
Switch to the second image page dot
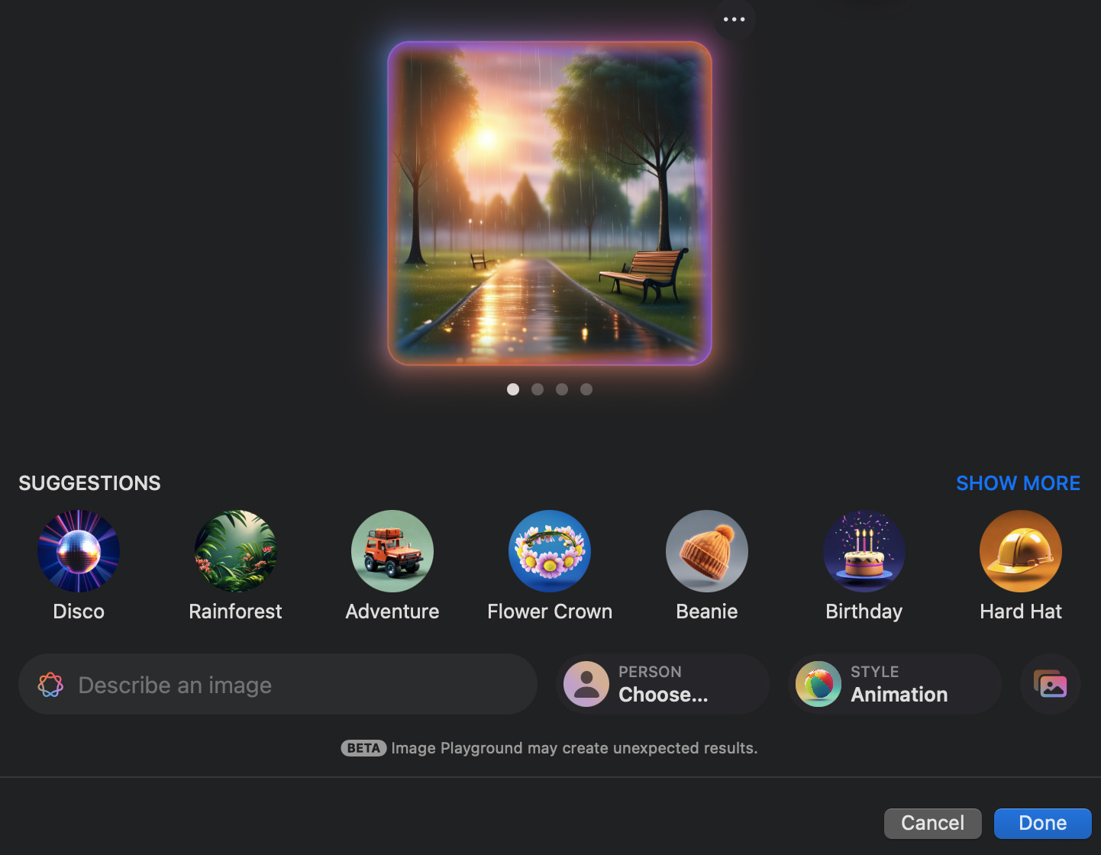pyautogui.click(x=538, y=389)
